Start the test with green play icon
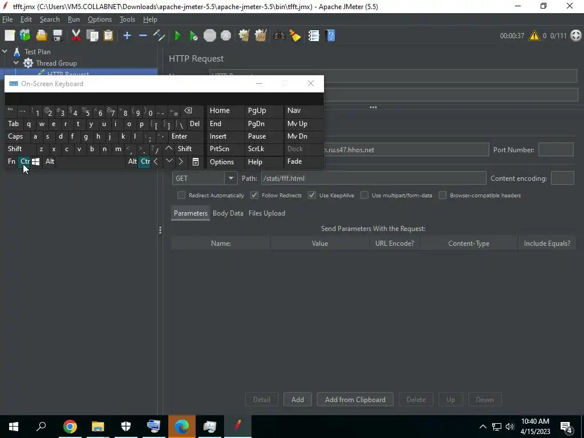The width and height of the screenshot is (584, 438). (x=178, y=36)
